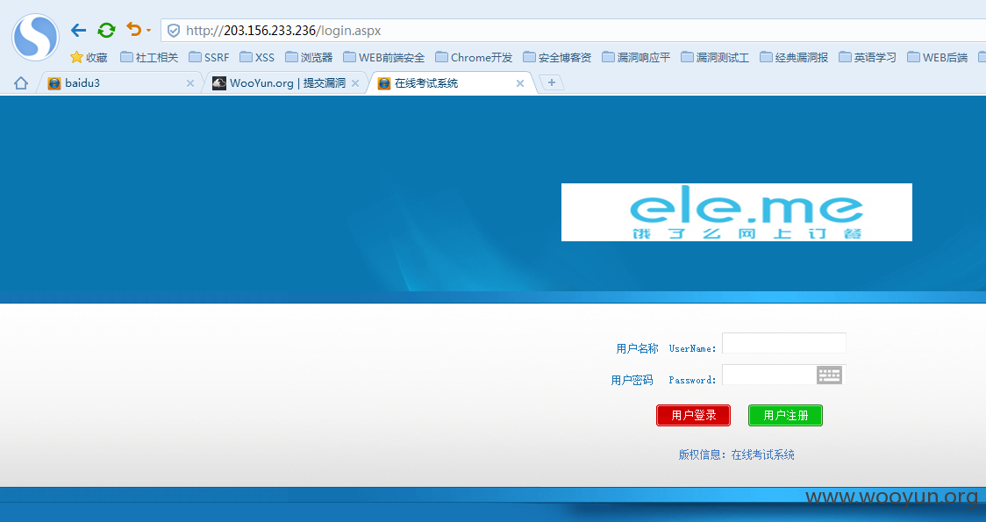Open the XSS bookmark folder

[x=256, y=57]
